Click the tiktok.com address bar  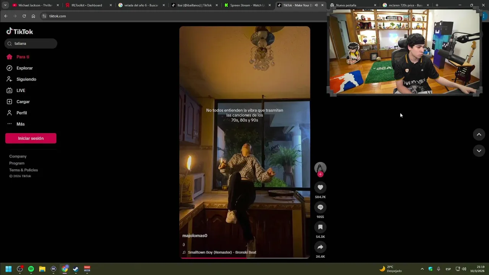click(x=183, y=16)
